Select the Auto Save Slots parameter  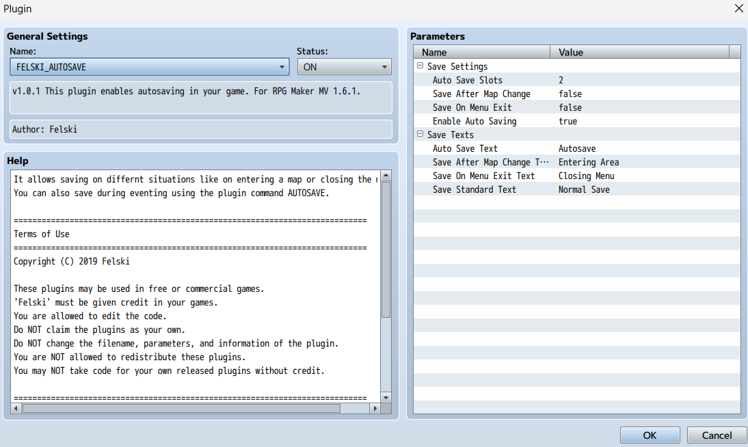(467, 80)
